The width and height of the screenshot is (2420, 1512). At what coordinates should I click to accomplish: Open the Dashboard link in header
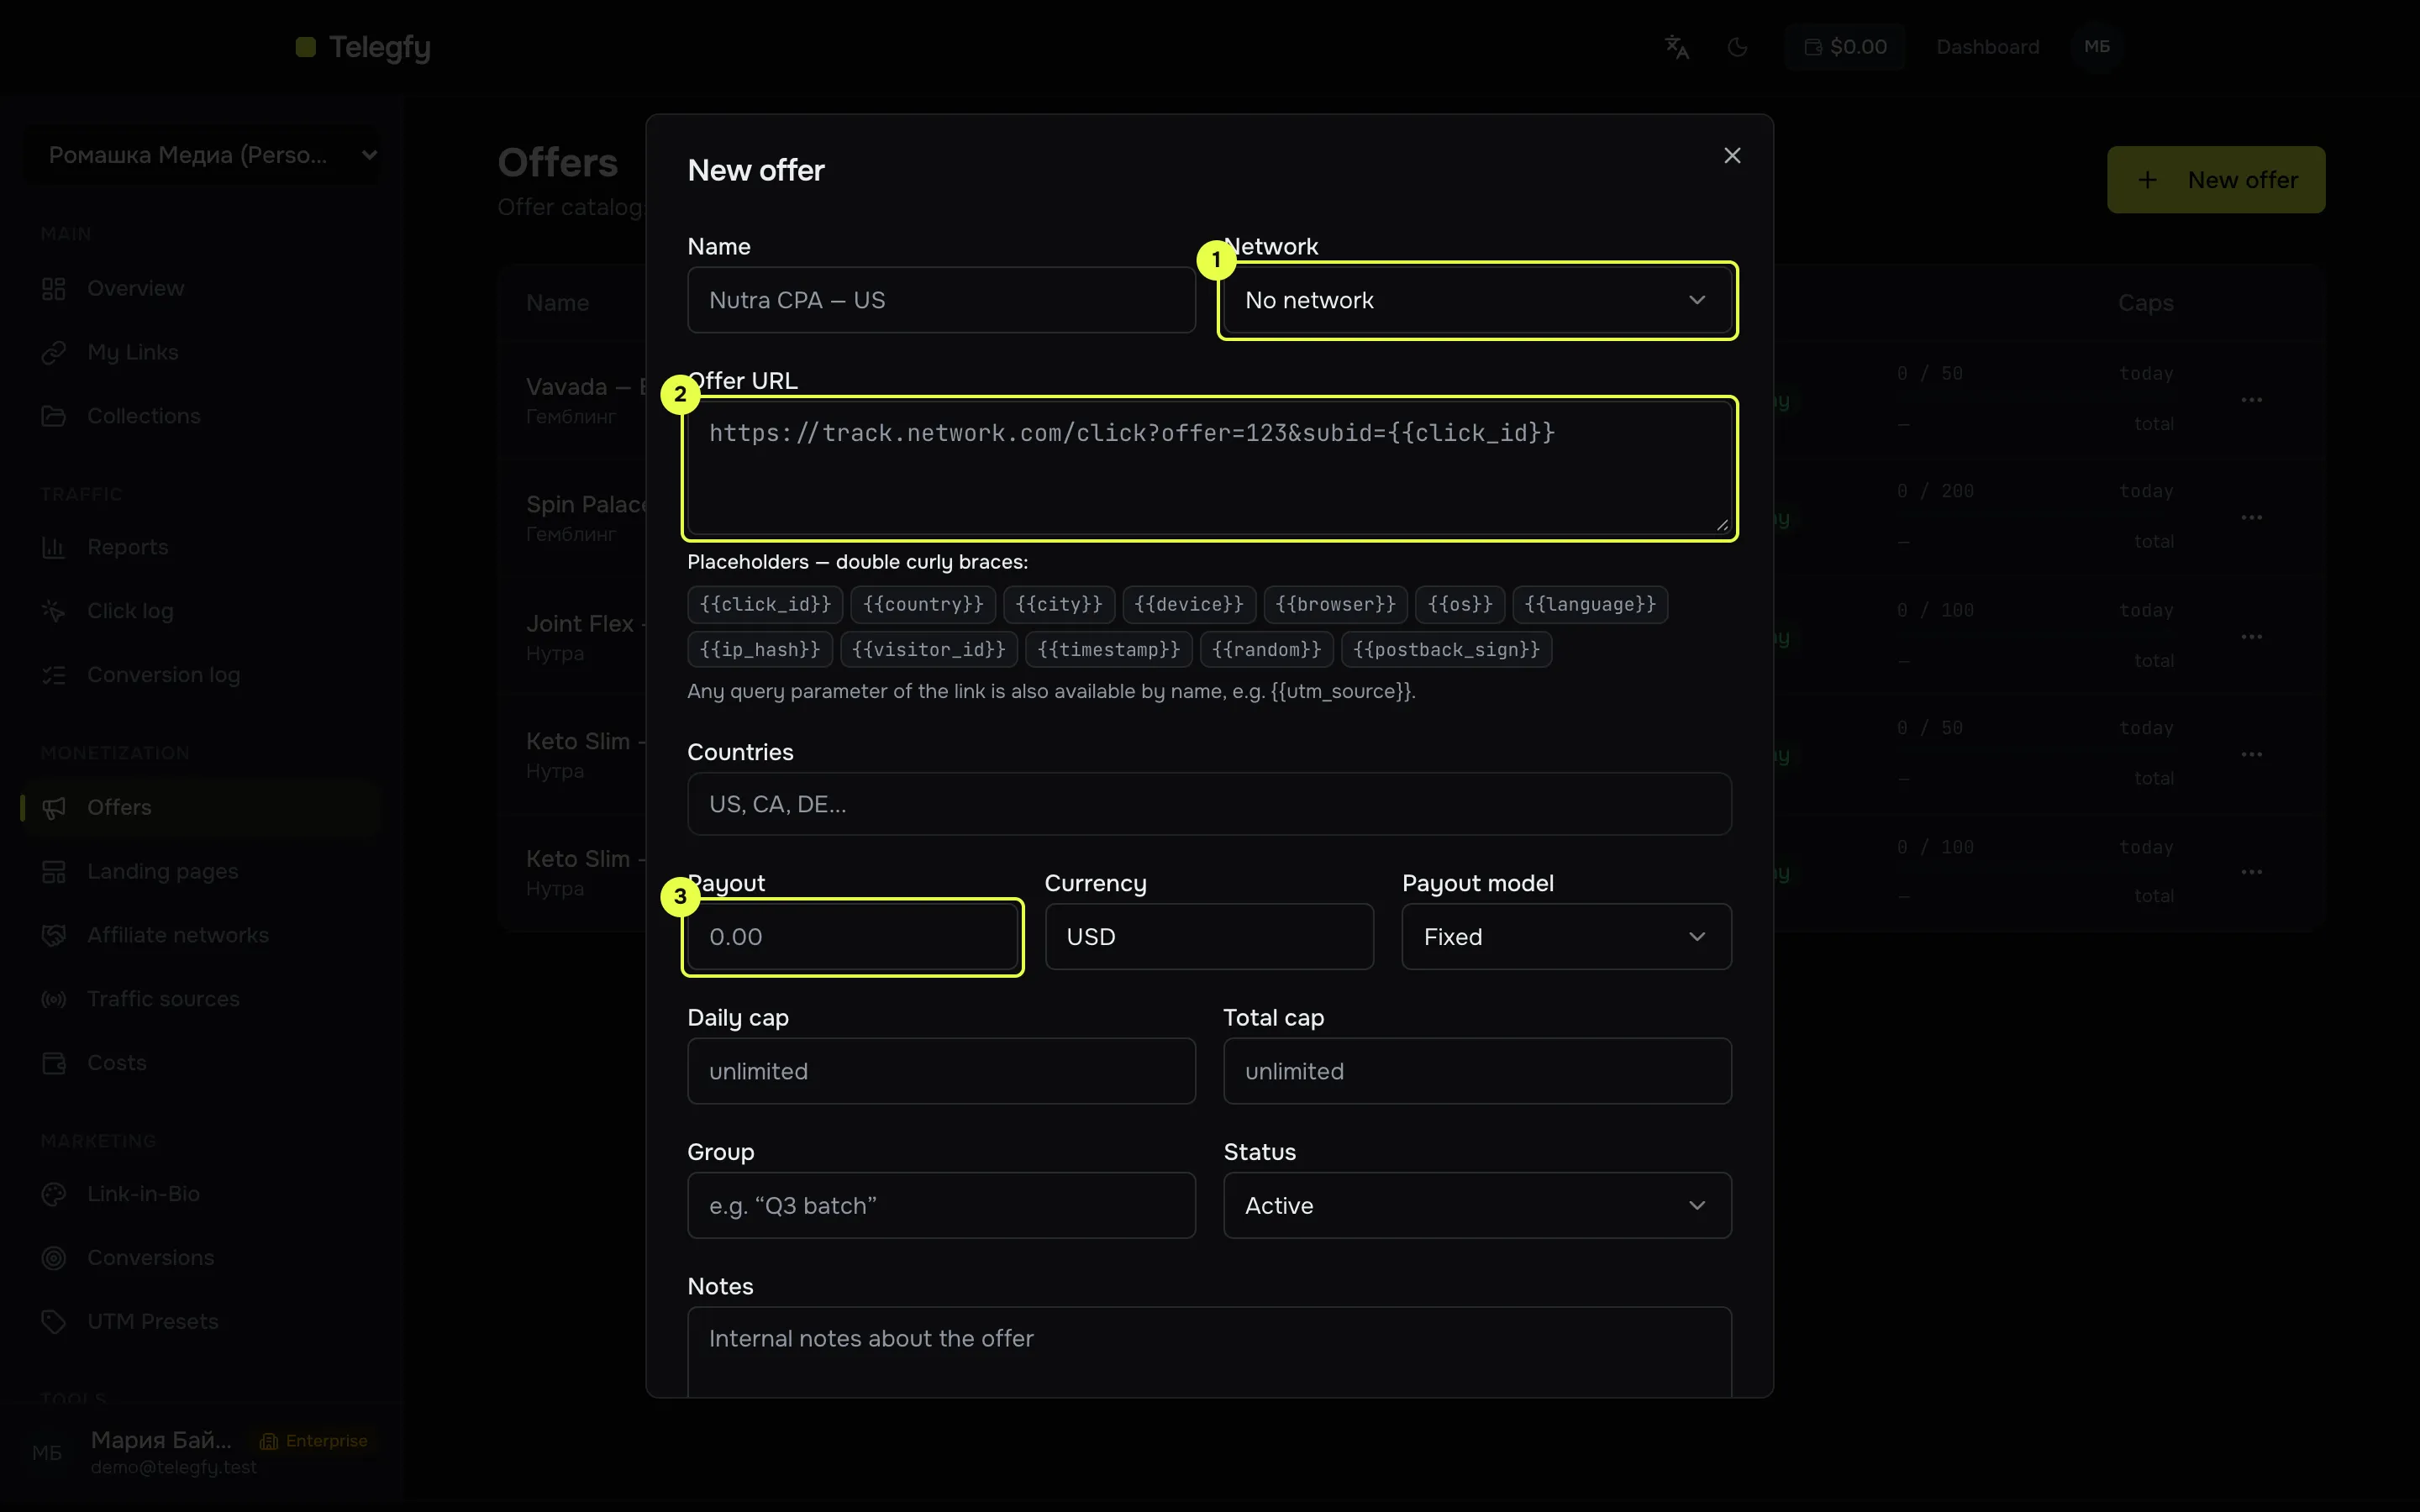[x=1987, y=47]
